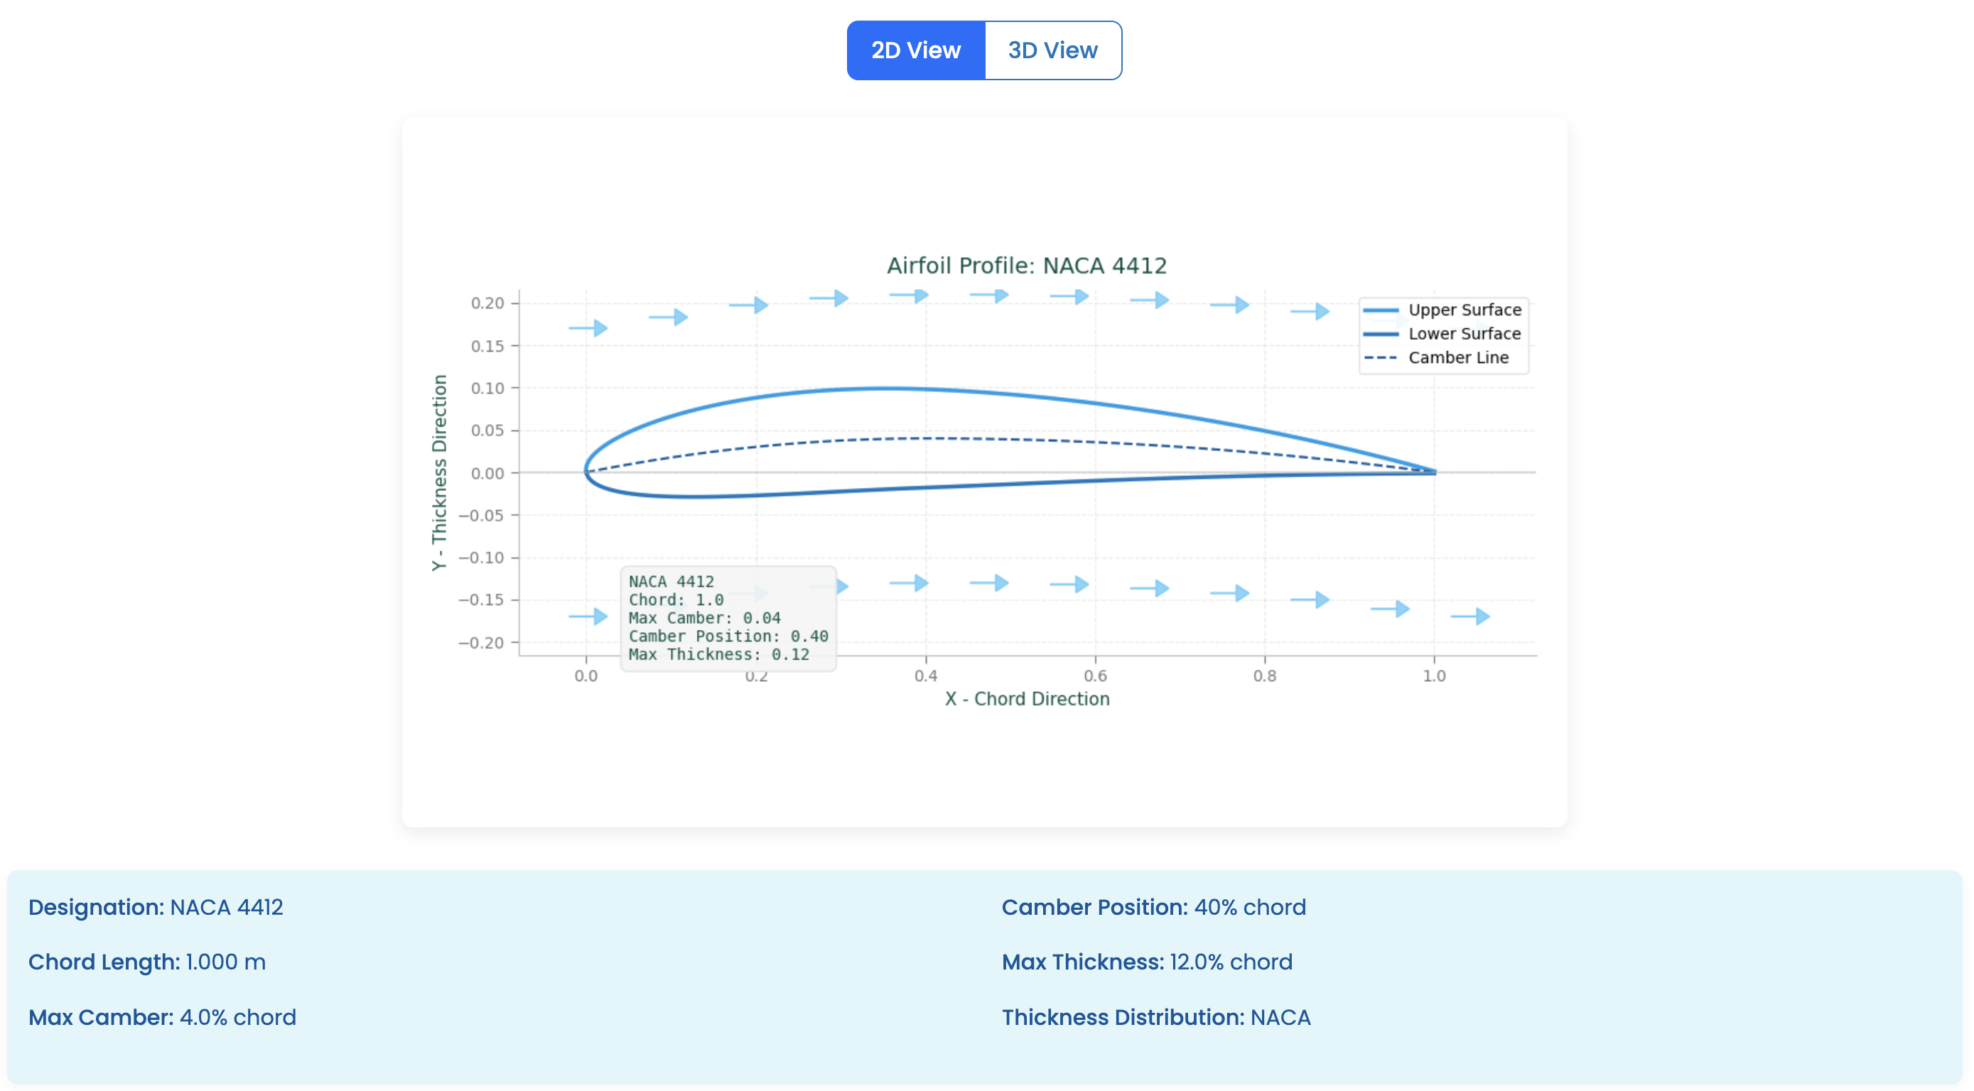The width and height of the screenshot is (1974, 1091).
Task: Click the Airfoil Profile NACA 4412 title
Action: point(1026,265)
